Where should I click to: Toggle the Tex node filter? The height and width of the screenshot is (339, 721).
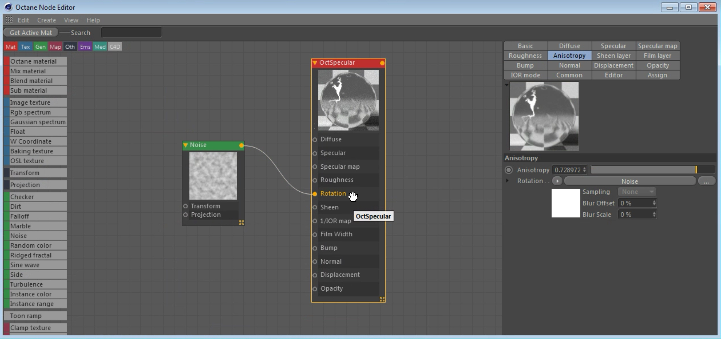[x=25, y=47]
